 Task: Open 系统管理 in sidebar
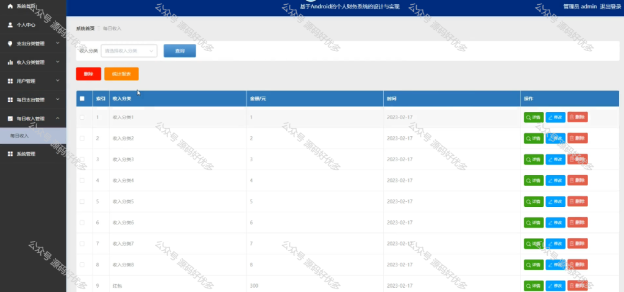coord(26,154)
